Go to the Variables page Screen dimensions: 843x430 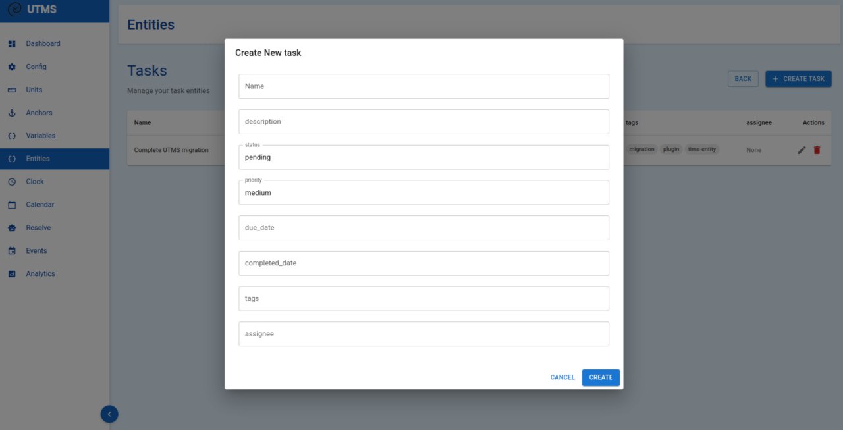[41, 136]
